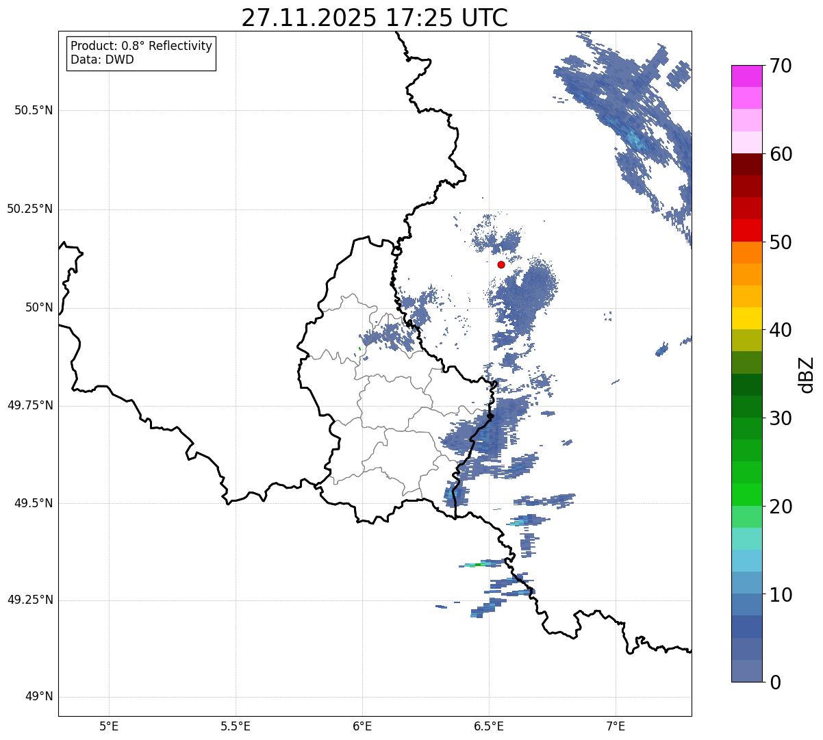Click the colorbar tick label '60'

click(x=781, y=154)
